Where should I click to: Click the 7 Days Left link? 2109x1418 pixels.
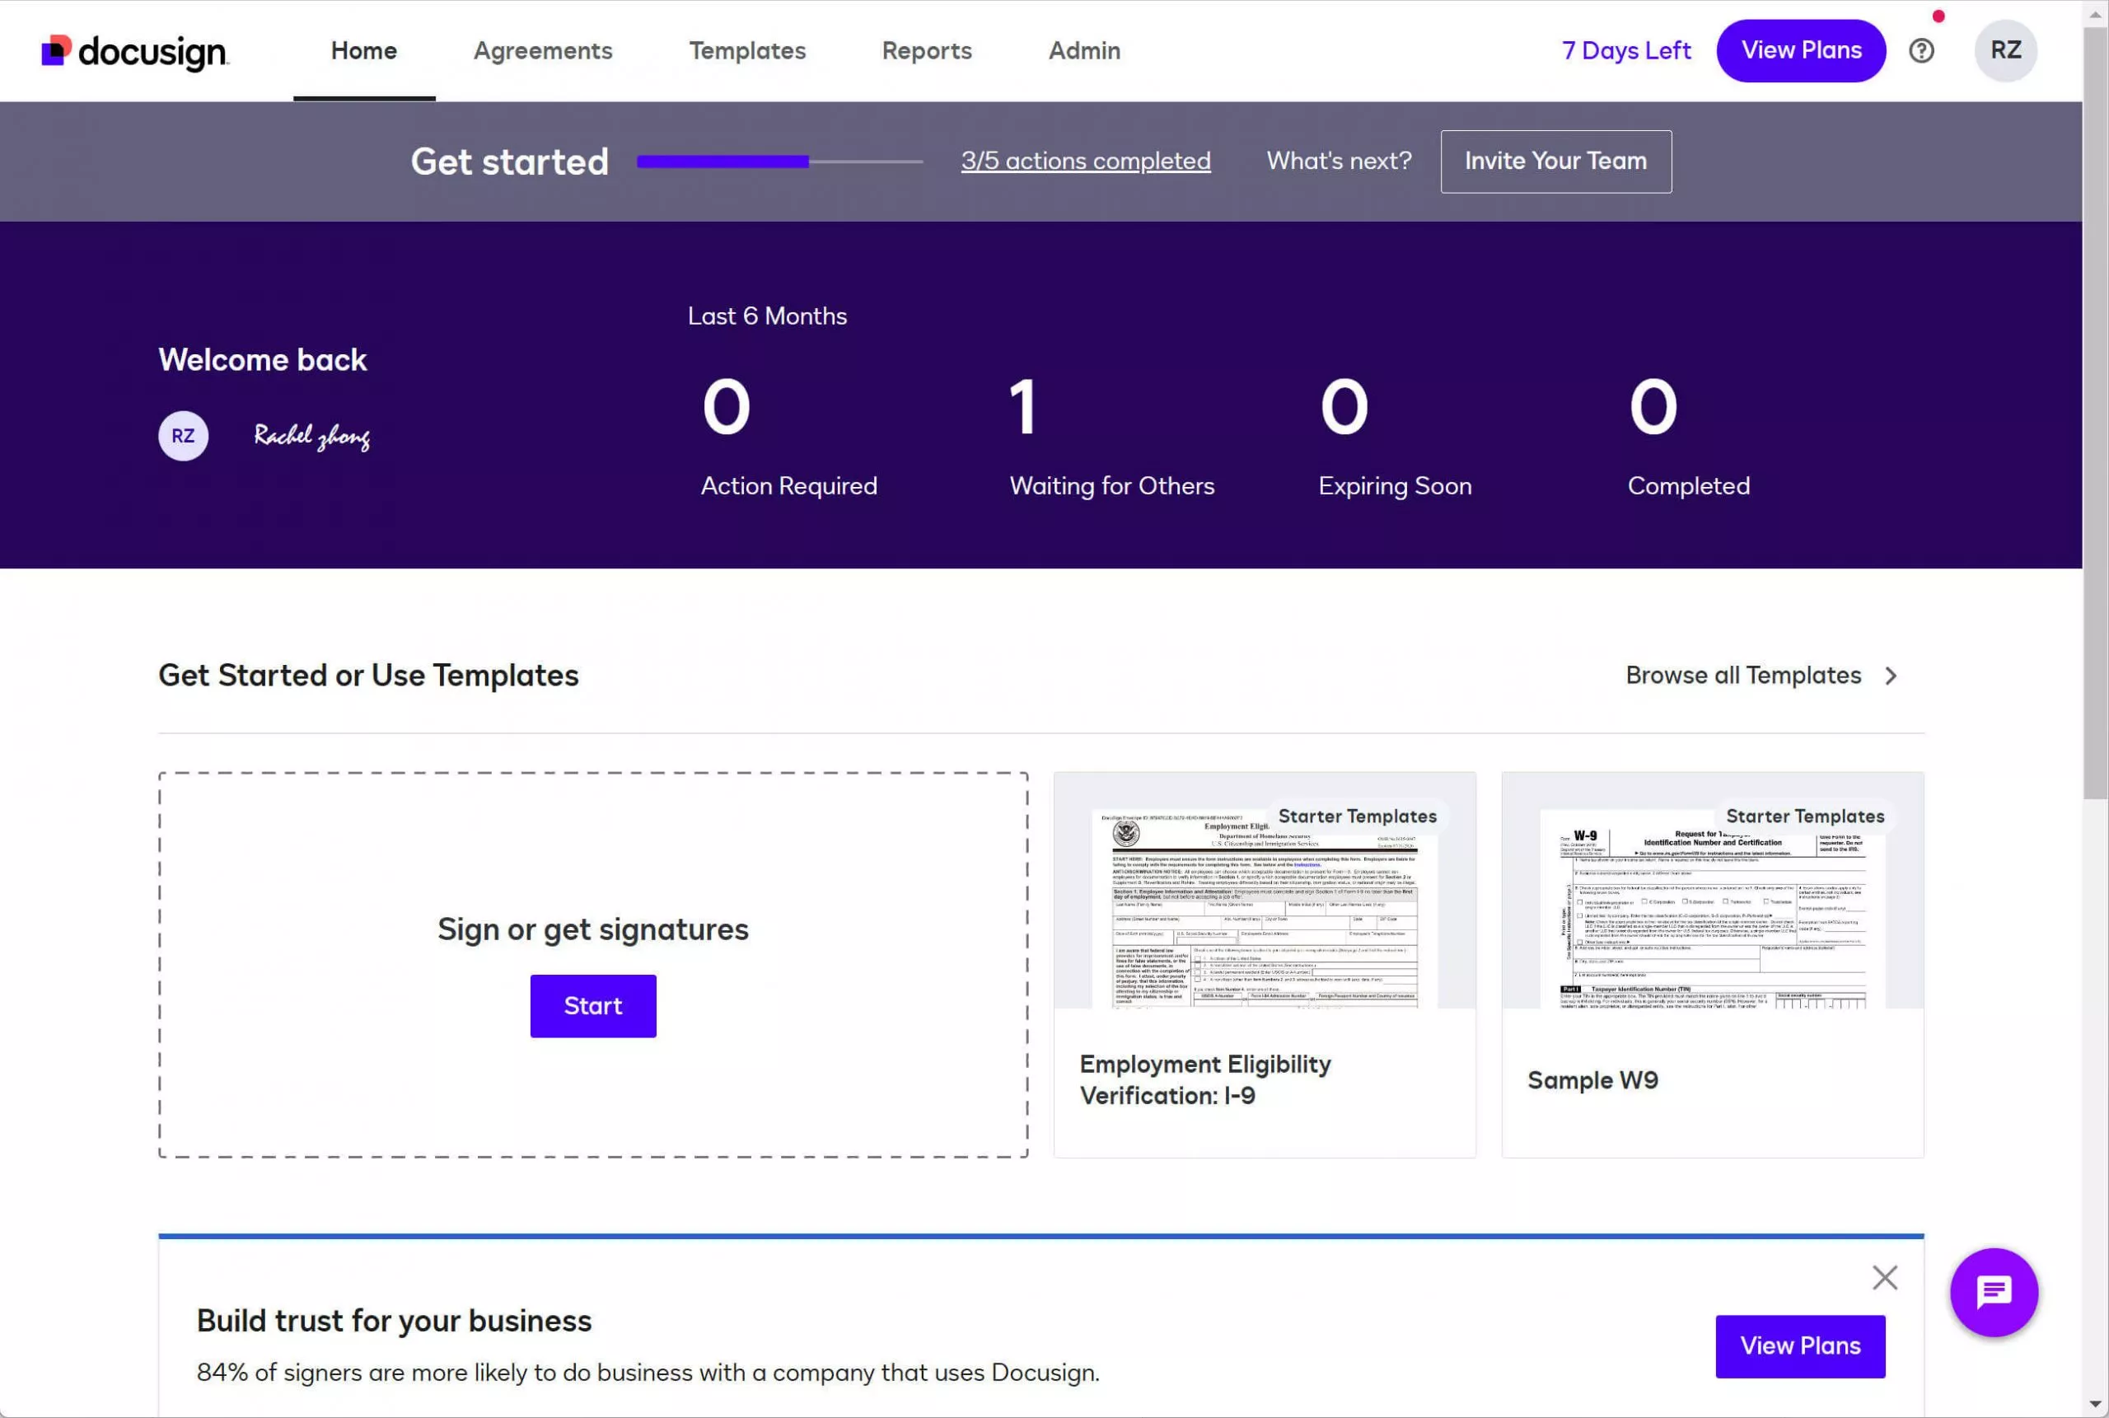1625,50
